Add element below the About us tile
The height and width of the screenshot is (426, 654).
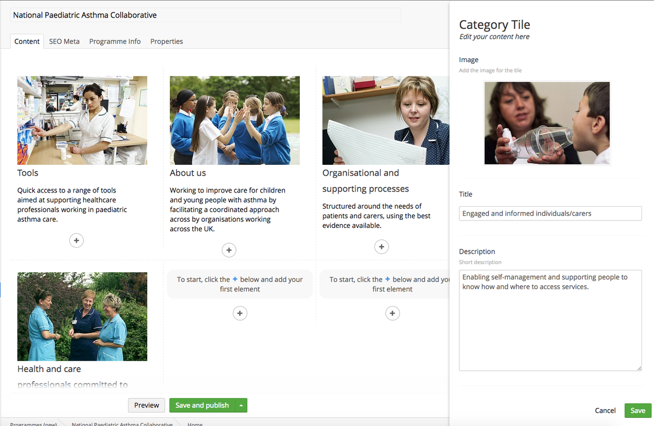[229, 250]
